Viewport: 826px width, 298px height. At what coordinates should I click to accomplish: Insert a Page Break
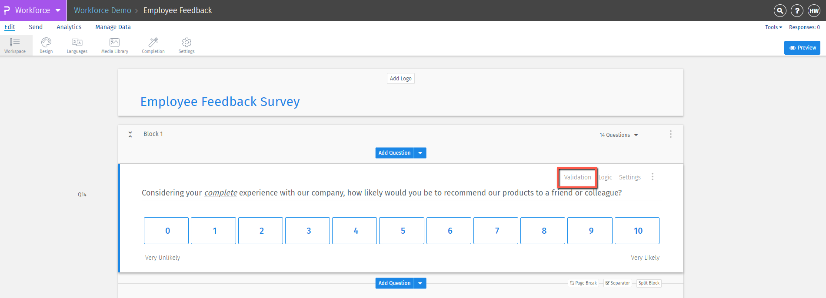583,283
